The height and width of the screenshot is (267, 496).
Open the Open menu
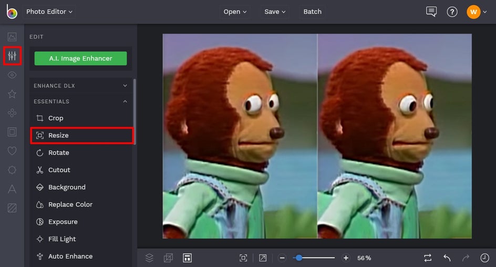(x=235, y=12)
